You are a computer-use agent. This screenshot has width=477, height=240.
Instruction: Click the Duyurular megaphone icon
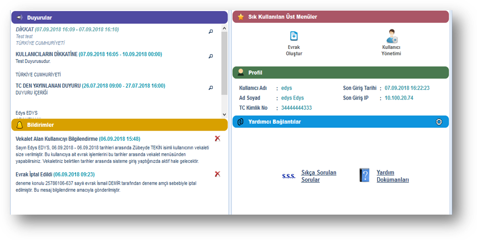click(19, 18)
